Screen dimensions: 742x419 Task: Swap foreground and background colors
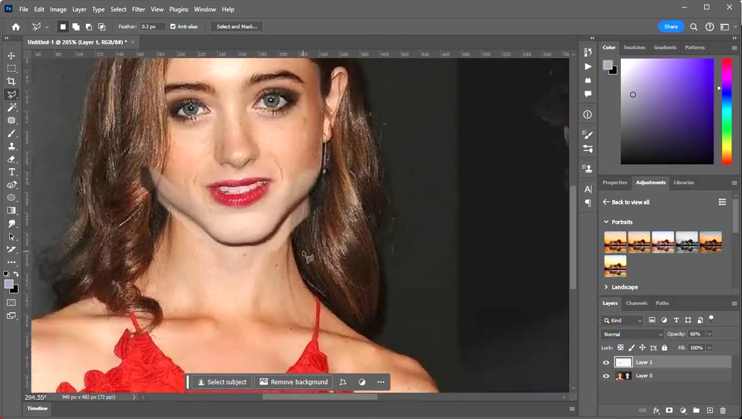click(16, 274)
